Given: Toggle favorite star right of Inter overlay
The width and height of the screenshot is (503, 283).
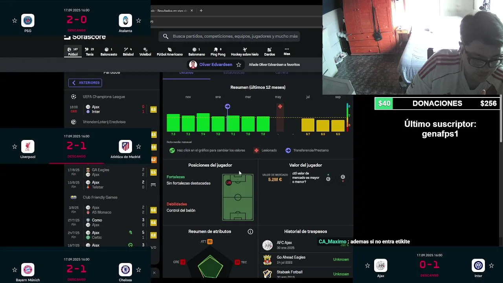Looking at the screenshot, I should pos(491,266).
